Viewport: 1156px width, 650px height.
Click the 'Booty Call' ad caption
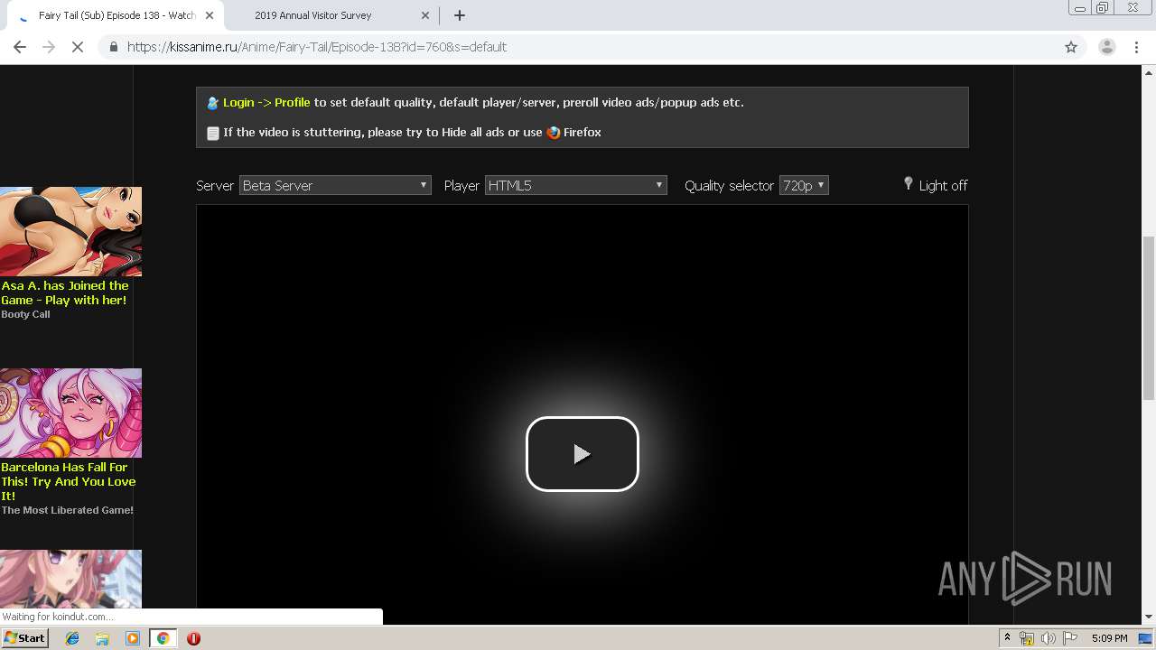(x=25, y=314)
